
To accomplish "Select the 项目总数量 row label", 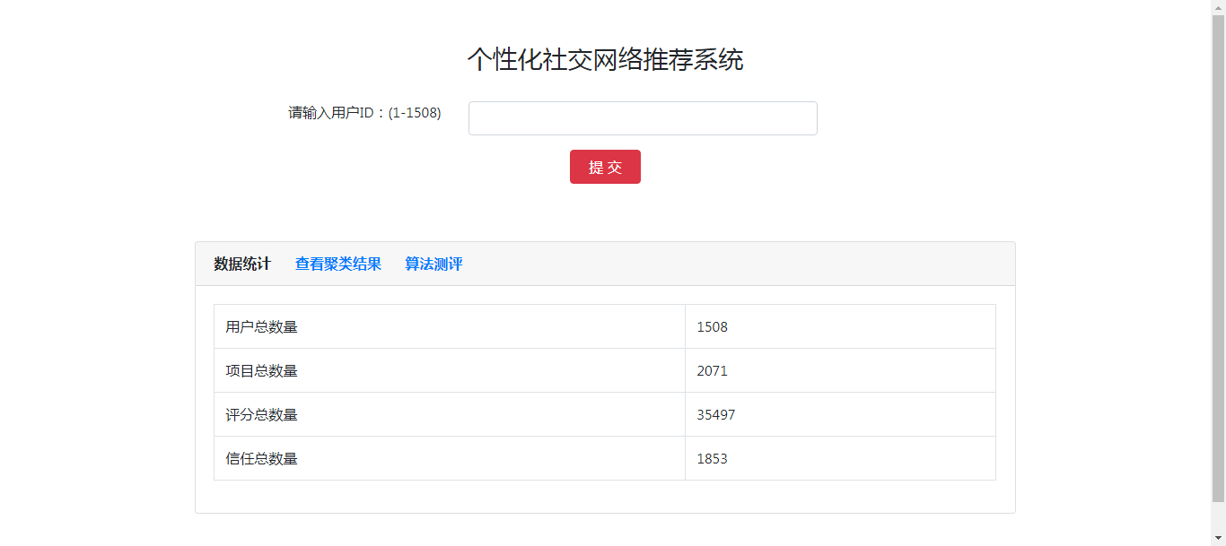I will click(x=262, y=371).
